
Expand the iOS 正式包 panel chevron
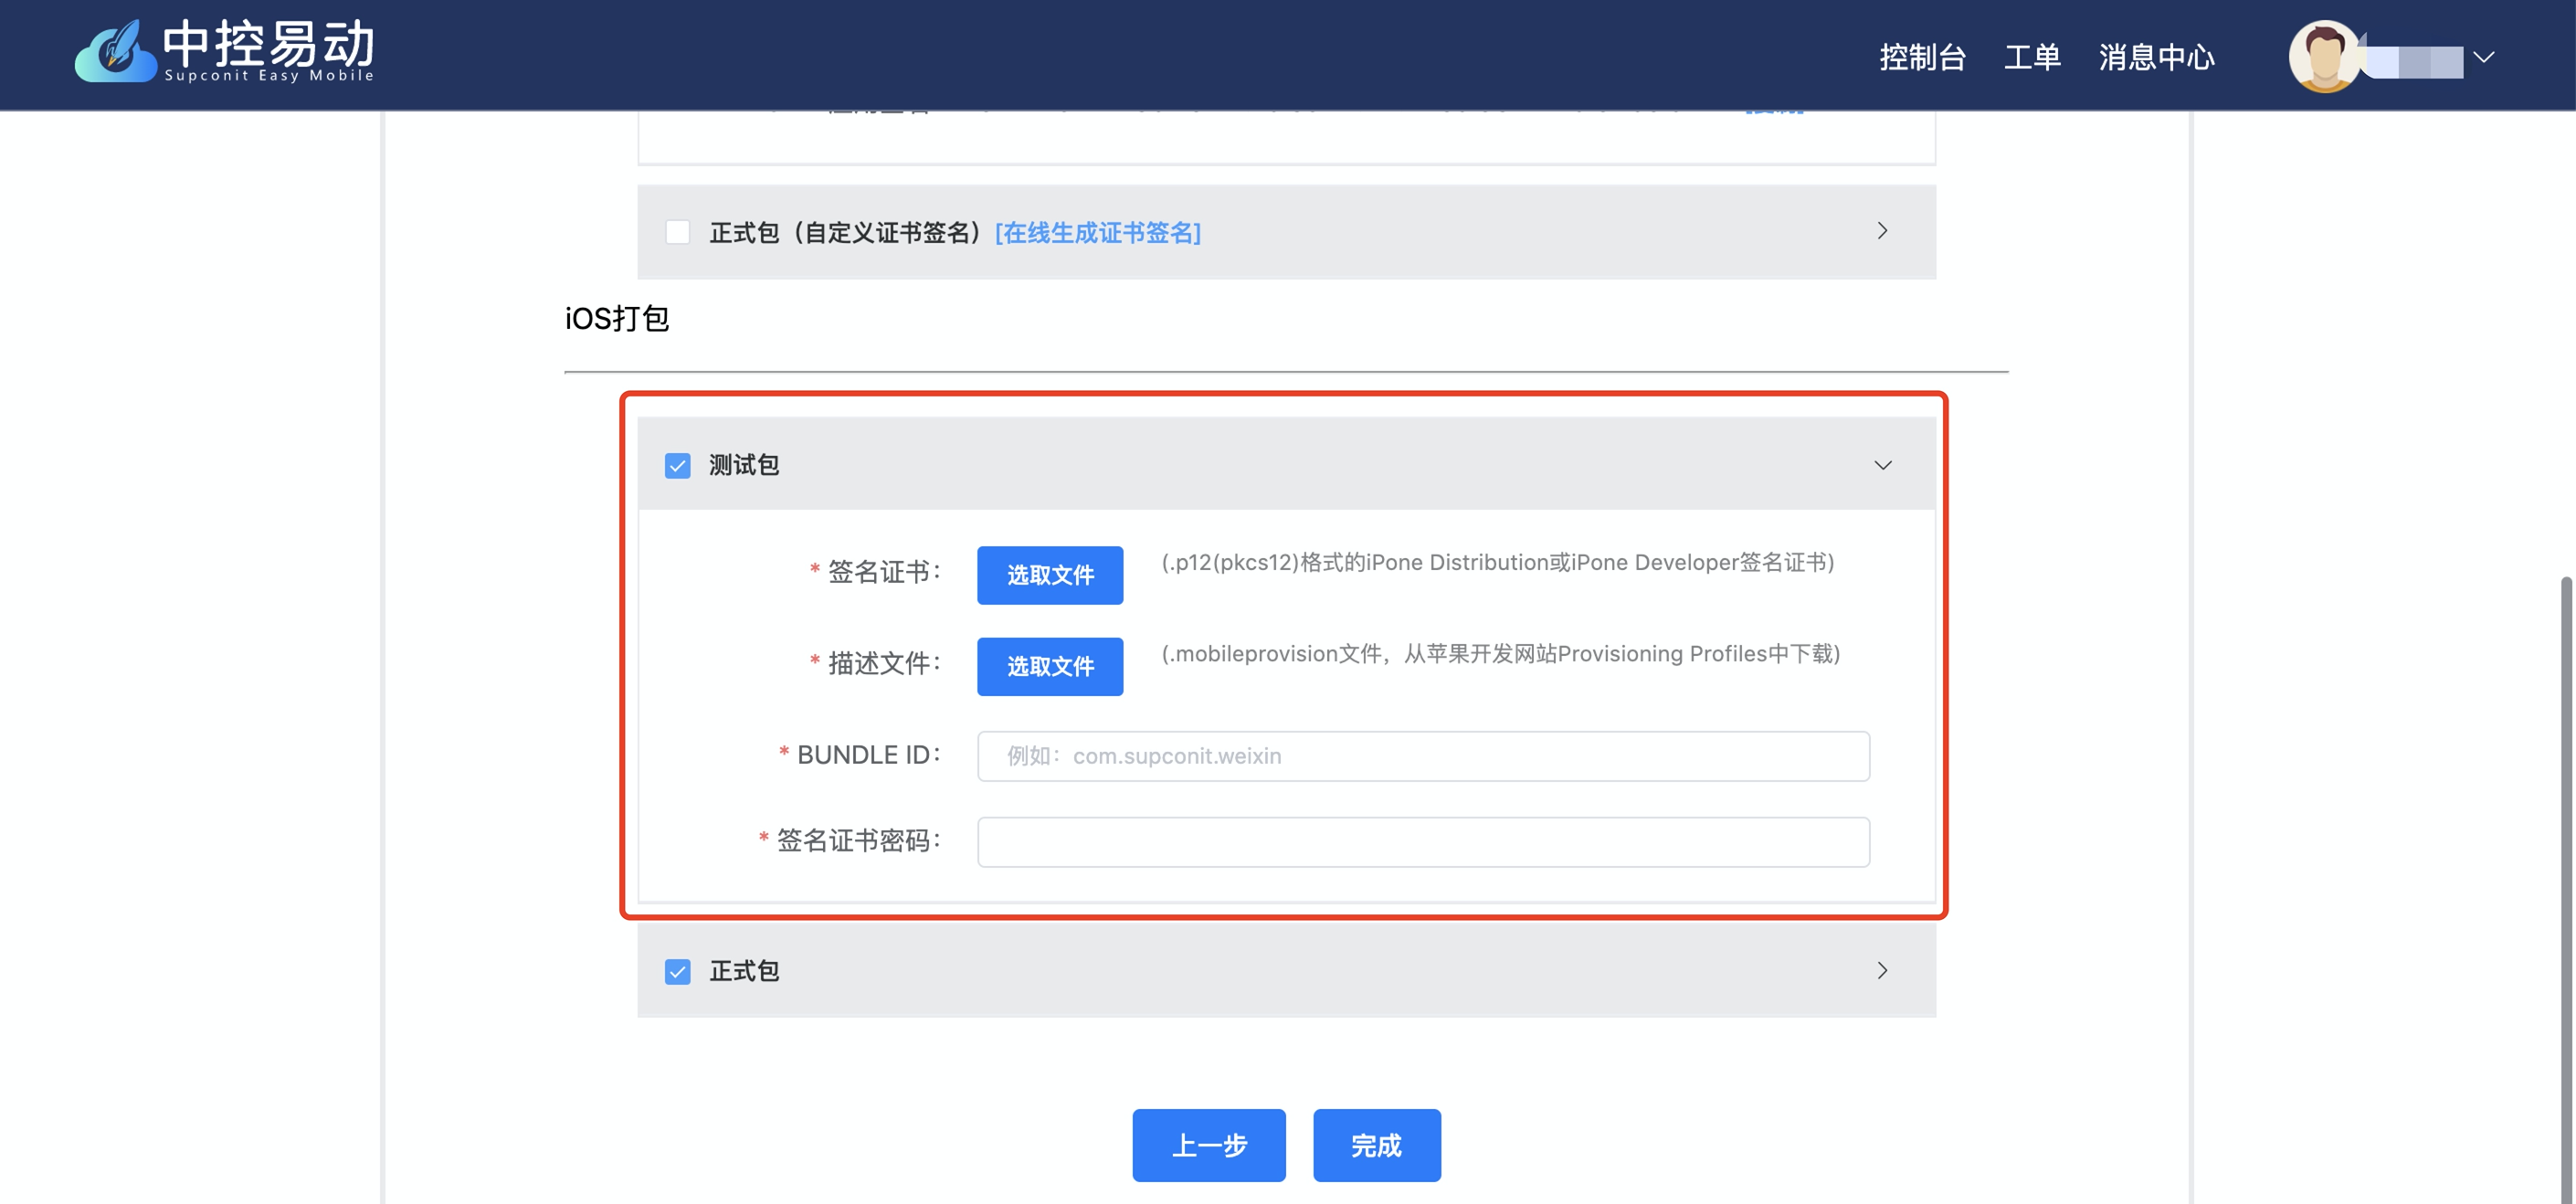tap(1882, 970)
